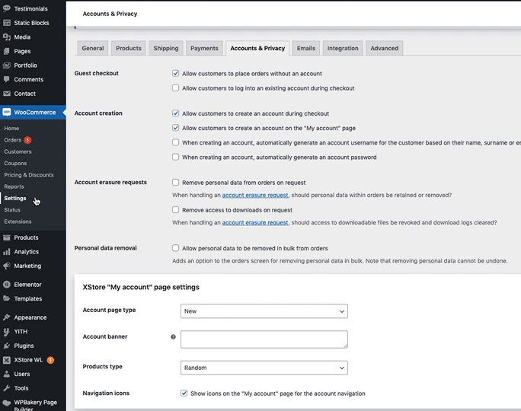The image size is (521, 411).
Task: Click the Account banner help tooltip icon
Action: pyautogui.click(x=173, y=336)
